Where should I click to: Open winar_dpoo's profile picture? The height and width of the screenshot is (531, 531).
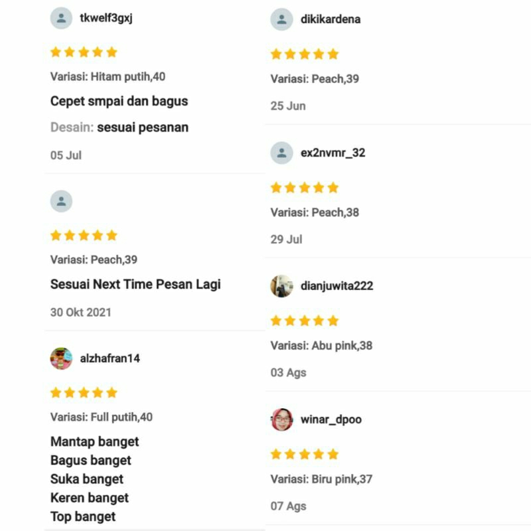[281, 419]
